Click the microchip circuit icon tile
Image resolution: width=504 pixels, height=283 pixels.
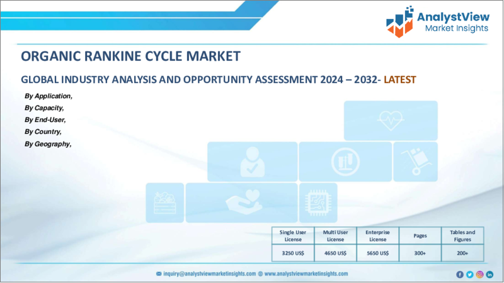coord(316,203)
